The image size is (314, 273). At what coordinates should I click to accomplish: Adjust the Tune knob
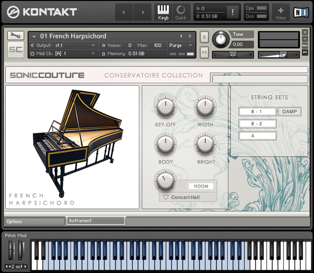[221, 39]
